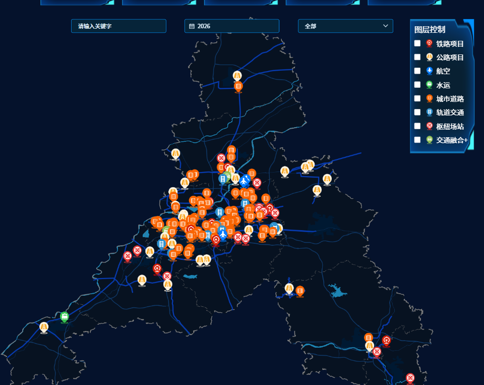Open the 全部 category dropdown
Screen dimensions: 484x385
click(345, 26)
